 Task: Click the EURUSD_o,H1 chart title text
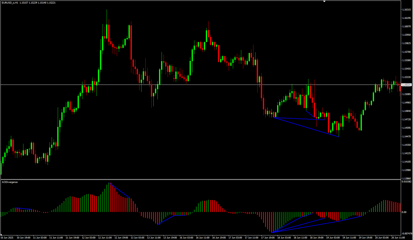(x=10, y=3)
